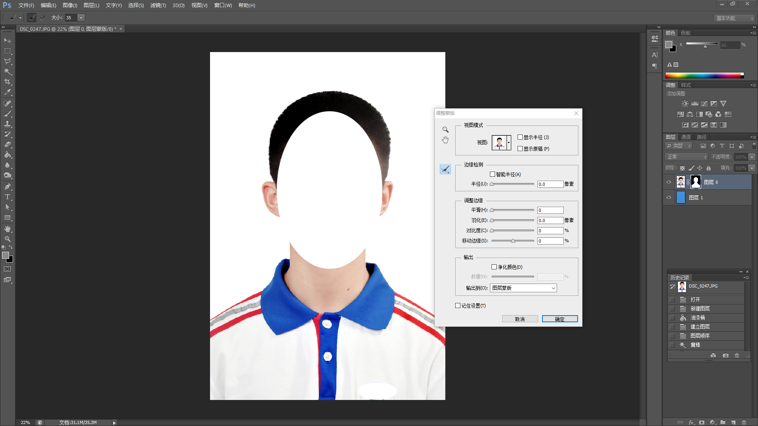Select the Zoom tool in toolbox
The width and height of the screenshot is (758, 426).
coord(8,239)
